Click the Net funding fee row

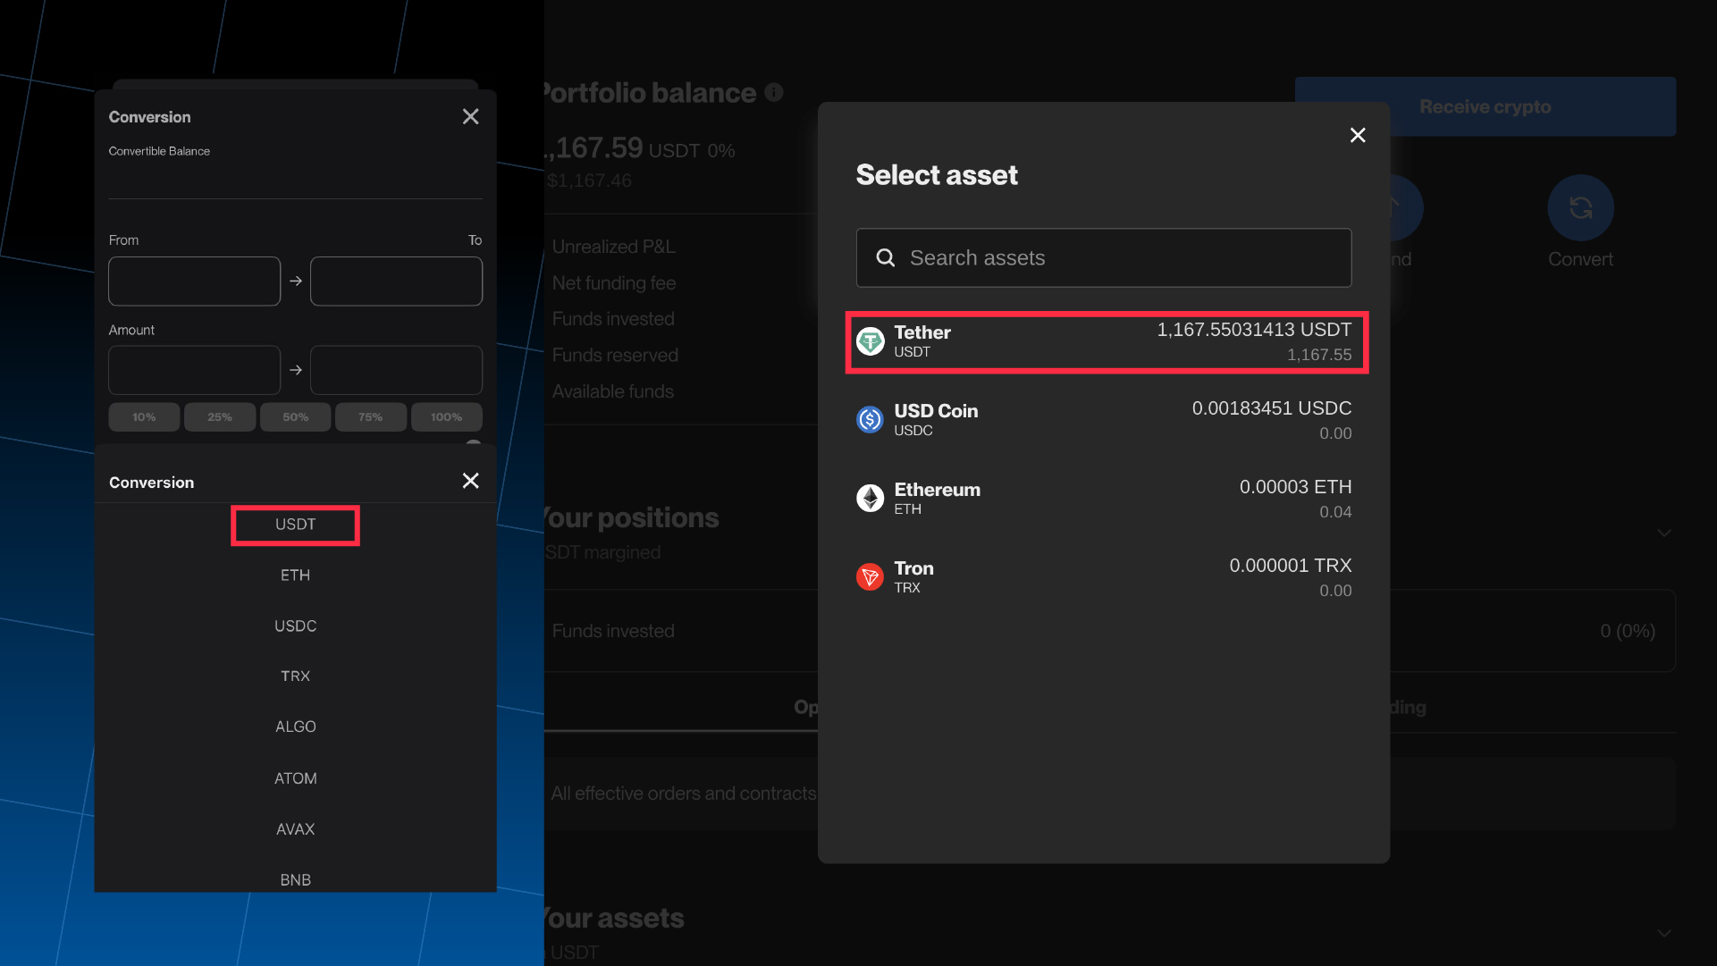click(x=613, y=283)
